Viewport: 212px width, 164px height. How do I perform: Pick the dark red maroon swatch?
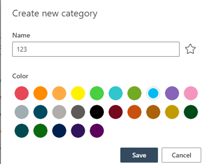click(116, 112)
